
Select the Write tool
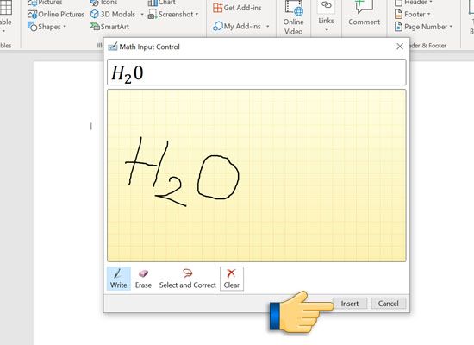pos(119,279)
